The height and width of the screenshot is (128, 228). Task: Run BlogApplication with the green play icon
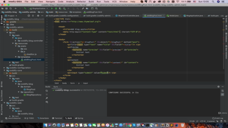coord(52,9)
